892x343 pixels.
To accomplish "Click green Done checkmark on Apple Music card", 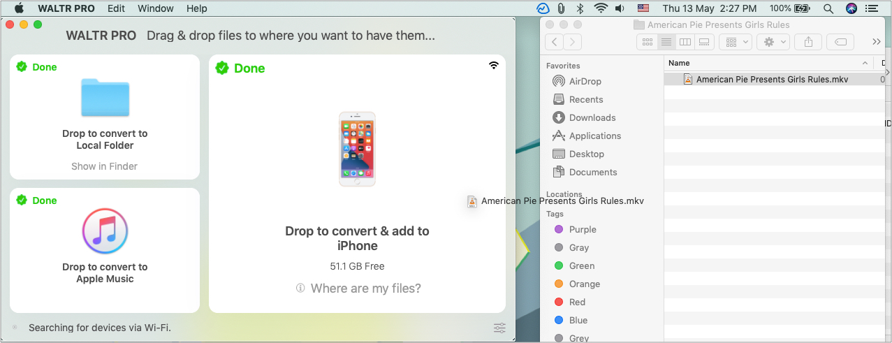I will pyautogui.click(x=22, y=200).
